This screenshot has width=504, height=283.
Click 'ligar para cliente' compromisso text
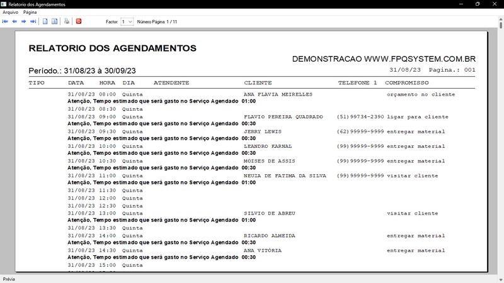tap(418, 117)
